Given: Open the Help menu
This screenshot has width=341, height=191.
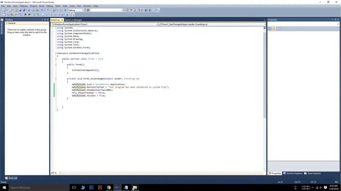Looking at the screenshot, I should (x=96, y=6).
